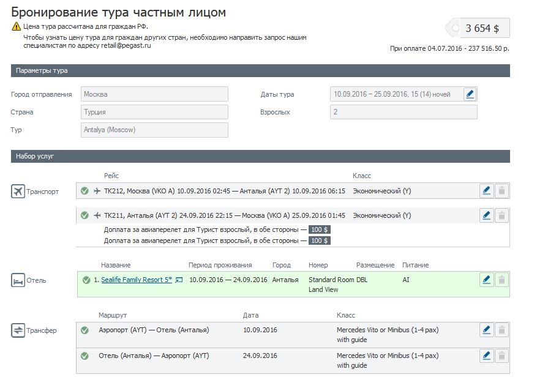Delete flight TK211 via trash icon
537x380 pixels.
(501, 215)
